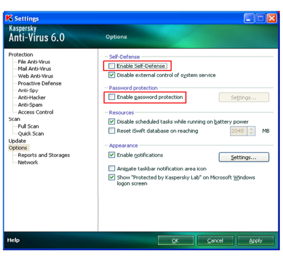Open File Anti-Virus settings in tree

pos(34,62)
